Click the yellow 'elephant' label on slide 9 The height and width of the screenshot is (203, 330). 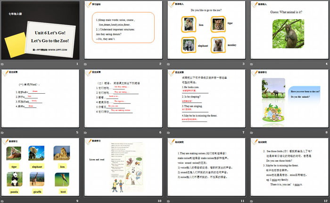tap(37, 167)
